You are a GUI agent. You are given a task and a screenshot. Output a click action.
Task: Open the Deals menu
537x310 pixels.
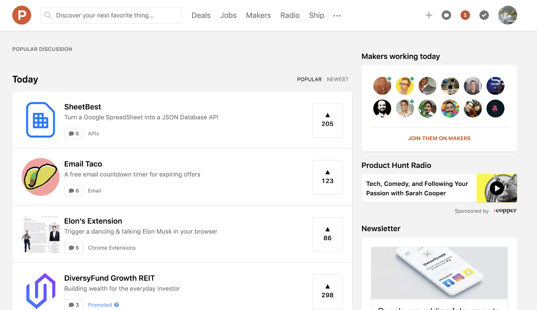(x=201, y=15)
